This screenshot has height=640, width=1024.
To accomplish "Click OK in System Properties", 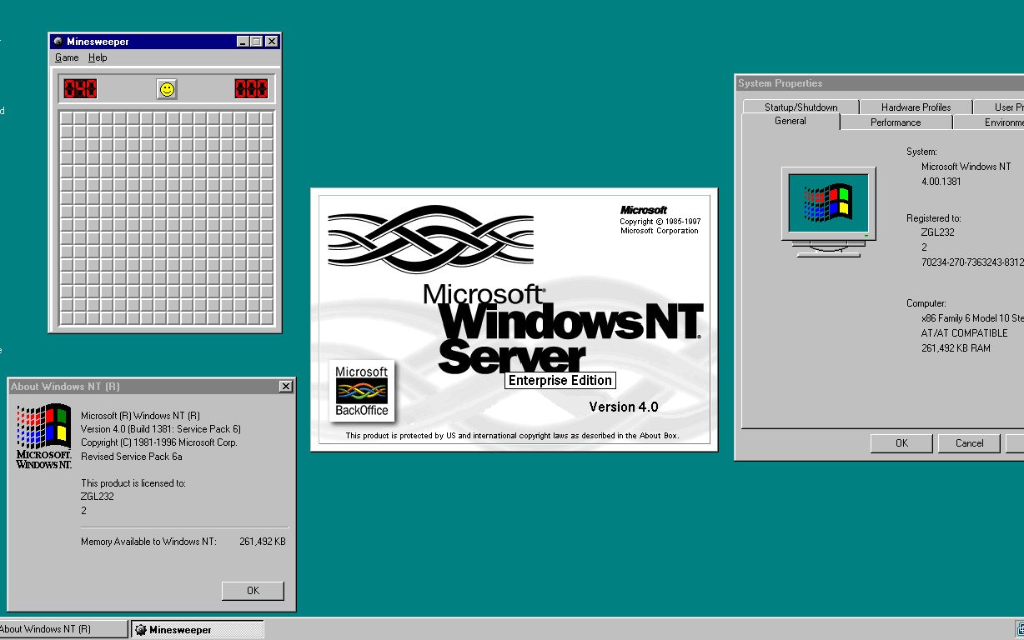I will 901,442.
